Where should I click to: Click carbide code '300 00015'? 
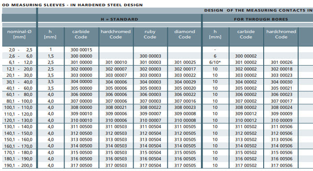tap(81, 50)
